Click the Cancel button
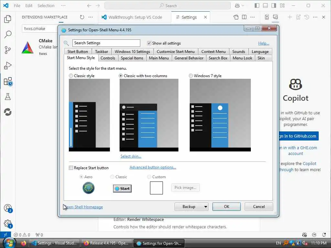331x248 pixels. [259, 207]
